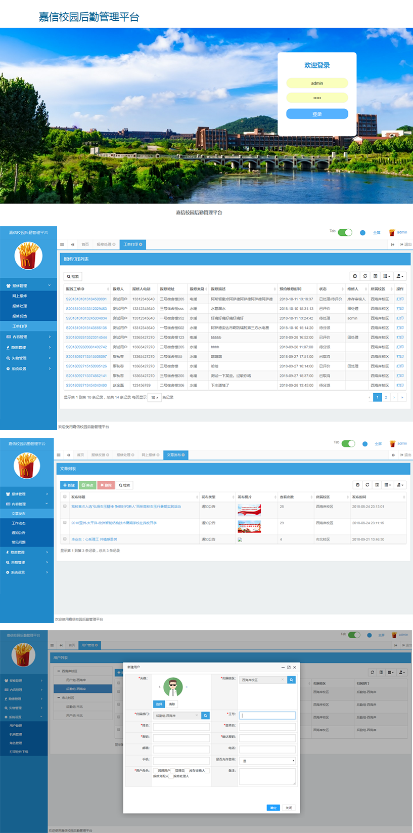This screenshot has width=413, height=833.
Task: Click the admin username field in login form
Action: point(317,83)
